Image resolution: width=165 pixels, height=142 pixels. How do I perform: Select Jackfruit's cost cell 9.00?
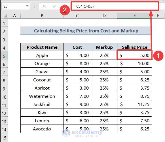77,104
